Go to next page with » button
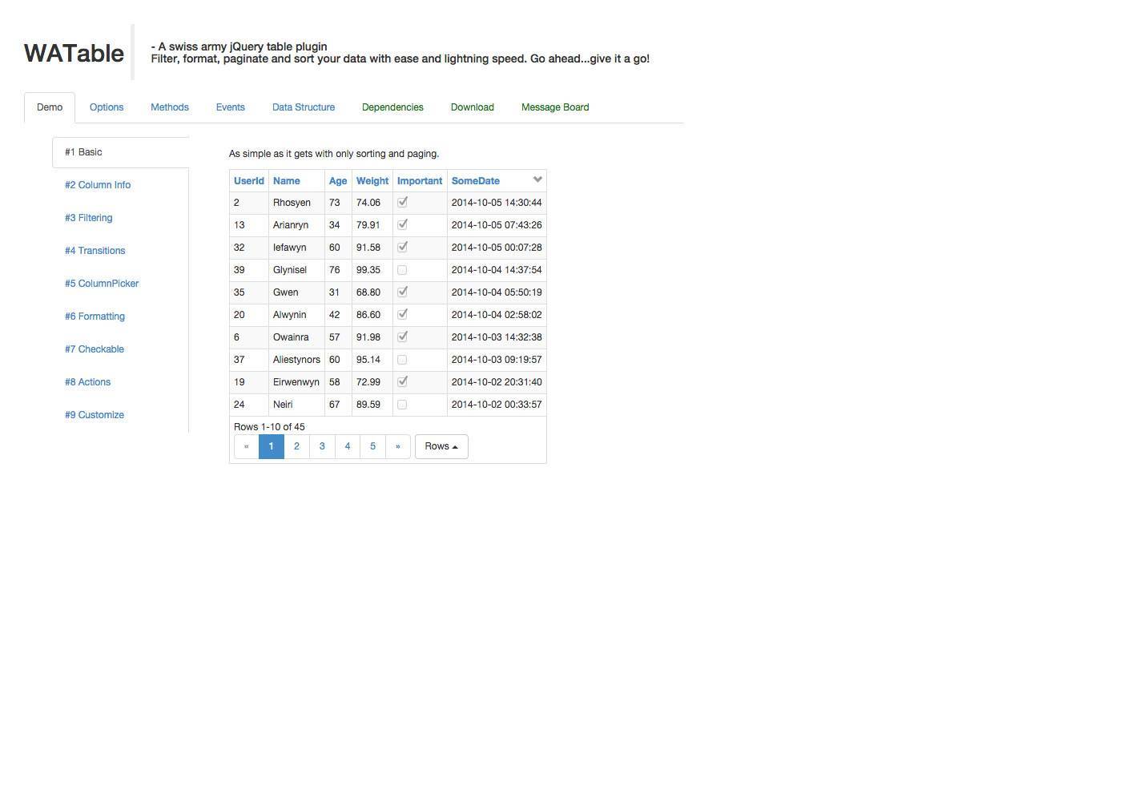 (x=398, y=446)
